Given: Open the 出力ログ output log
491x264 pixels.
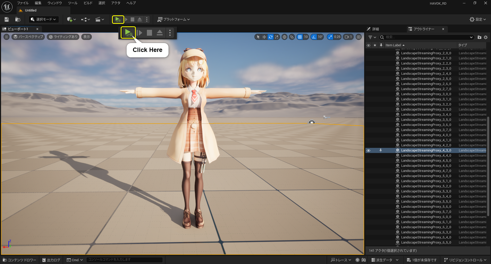Looking at the screenshot, I should click(x=51, y=260).
